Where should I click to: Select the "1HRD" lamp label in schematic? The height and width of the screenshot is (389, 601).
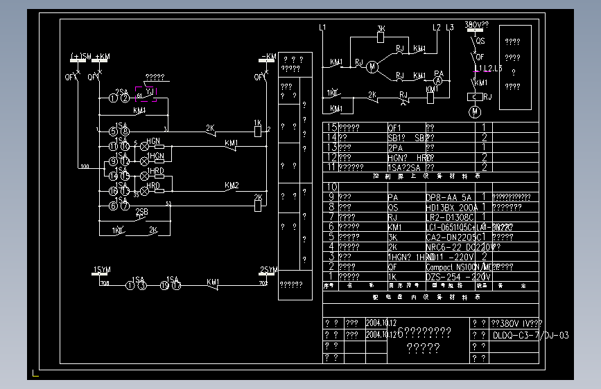[x=155, y=171]
